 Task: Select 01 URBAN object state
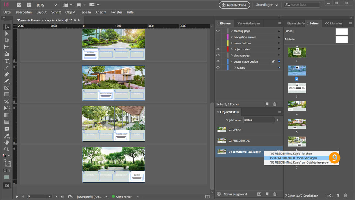point(248,130)
